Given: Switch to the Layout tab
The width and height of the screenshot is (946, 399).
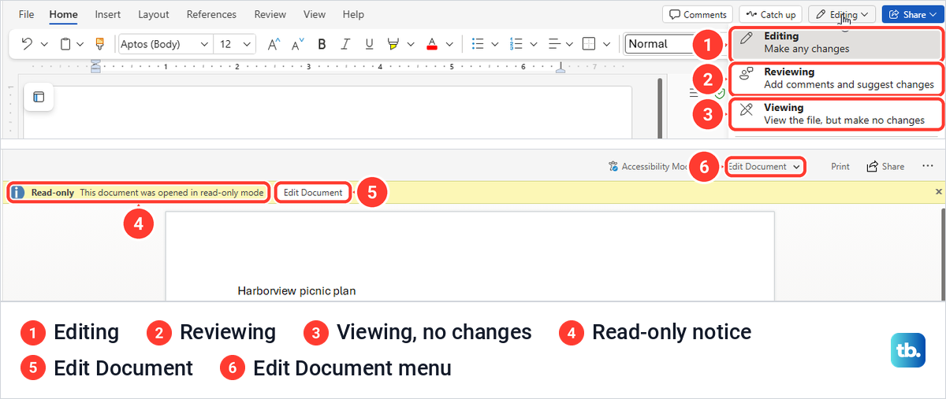Looking at the screenshot, I should 154,14.
